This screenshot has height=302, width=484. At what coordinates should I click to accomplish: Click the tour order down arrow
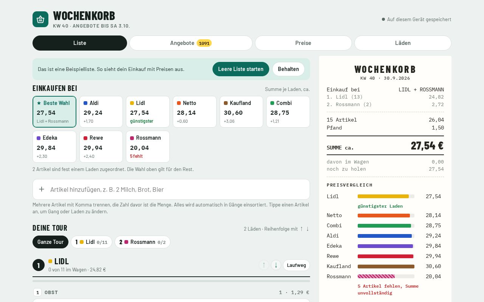point(307,229)
